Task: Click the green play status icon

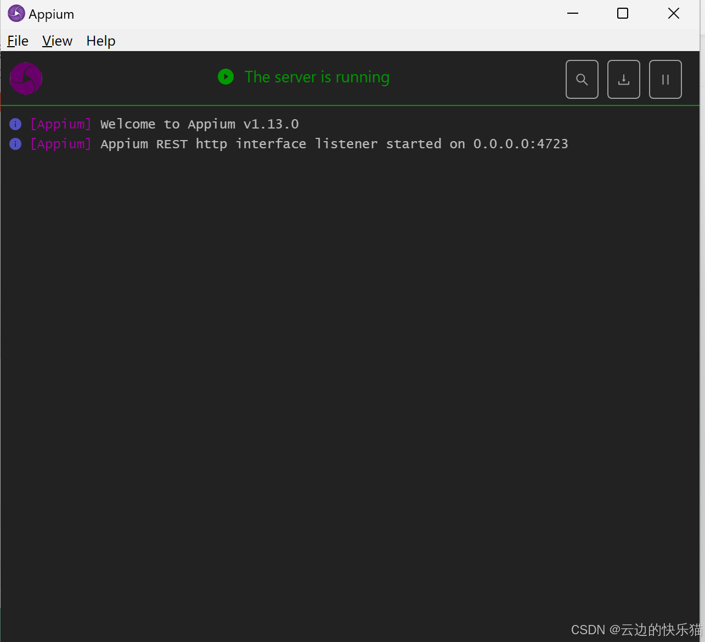Action: (225, 77)
